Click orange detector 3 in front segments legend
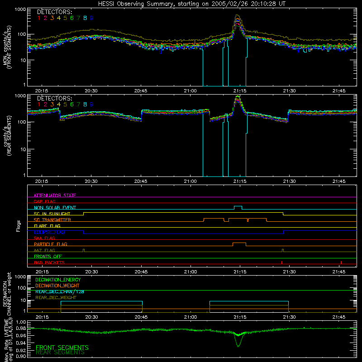The width and height of the screenshot is (362, 362). tap(52, 18)
